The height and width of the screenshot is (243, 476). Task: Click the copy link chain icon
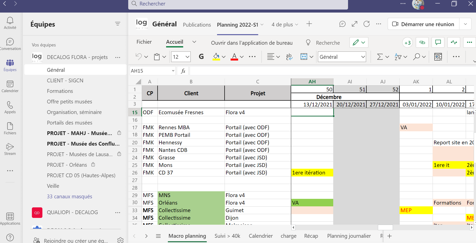point(422,42)
